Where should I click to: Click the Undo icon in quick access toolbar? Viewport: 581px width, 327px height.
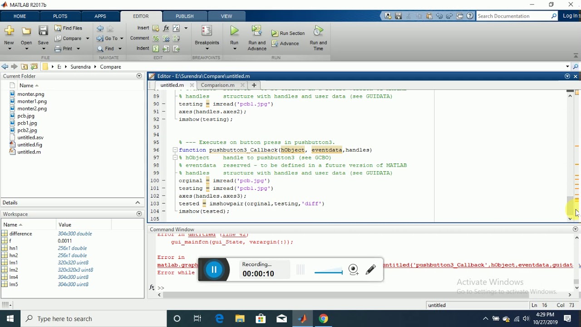[x=439, y=16]
